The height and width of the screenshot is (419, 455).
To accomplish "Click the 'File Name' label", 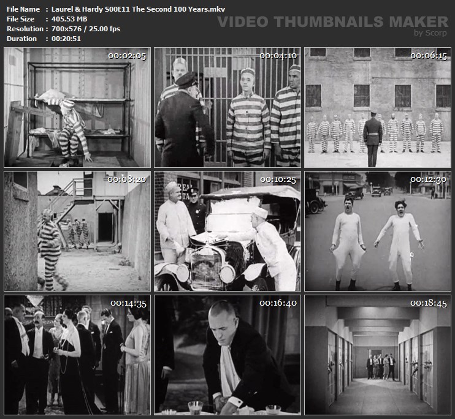I will tap(23, 9).
